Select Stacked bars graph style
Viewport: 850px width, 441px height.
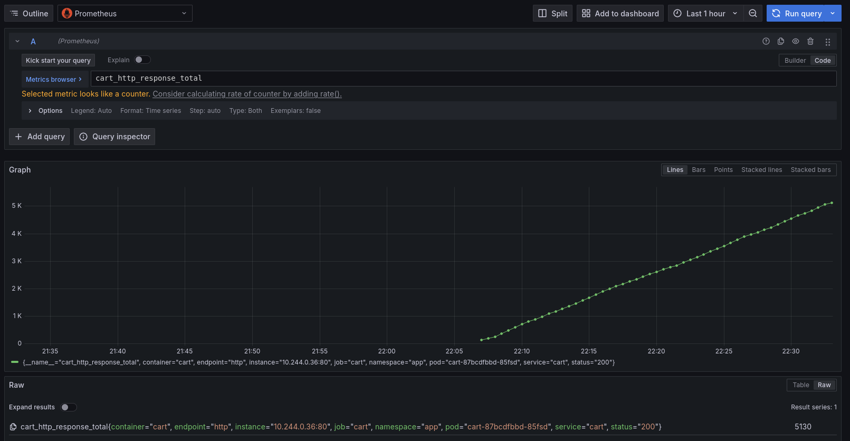coord(810,170)
